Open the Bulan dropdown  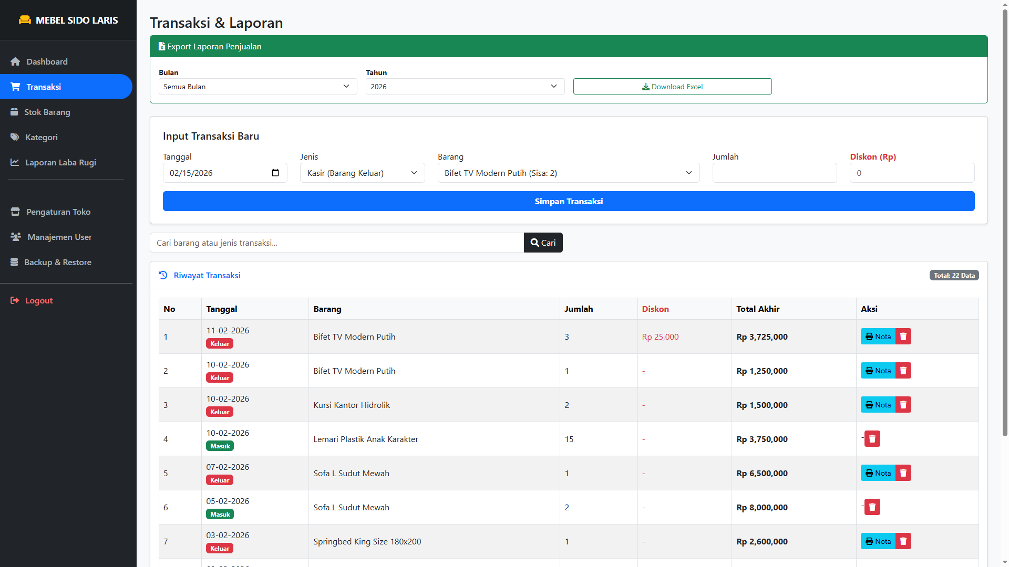258,87
